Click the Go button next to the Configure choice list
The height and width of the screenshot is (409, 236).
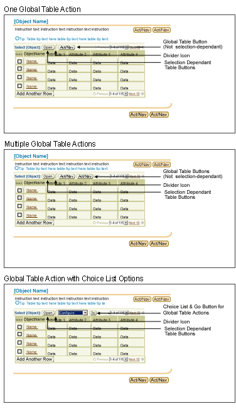click(x=93, y=313)
